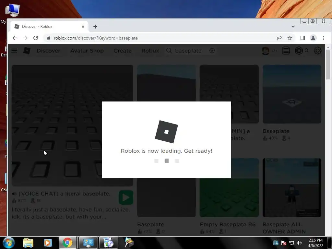Open [VOICE CHAT] a literal baseplate title
This screenshot has height=249, width=332.
[x=65, y=194]
